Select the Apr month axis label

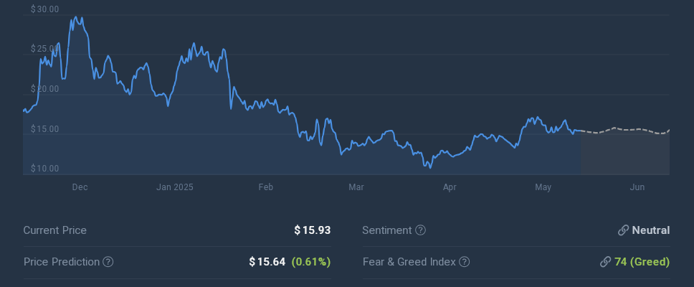click(x=450, y=187)
